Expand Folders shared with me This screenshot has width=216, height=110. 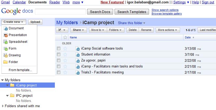3,106
